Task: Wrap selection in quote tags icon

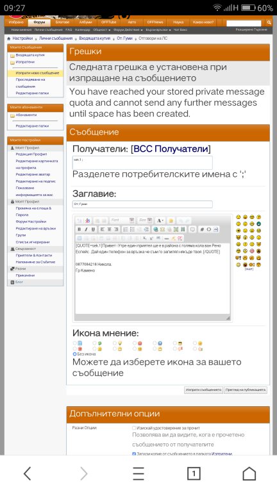Action: click(192, 229)
